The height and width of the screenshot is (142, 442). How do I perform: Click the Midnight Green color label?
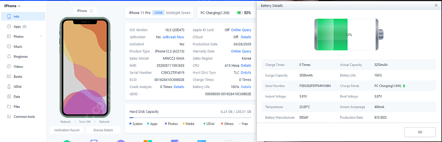click(178, 13)
